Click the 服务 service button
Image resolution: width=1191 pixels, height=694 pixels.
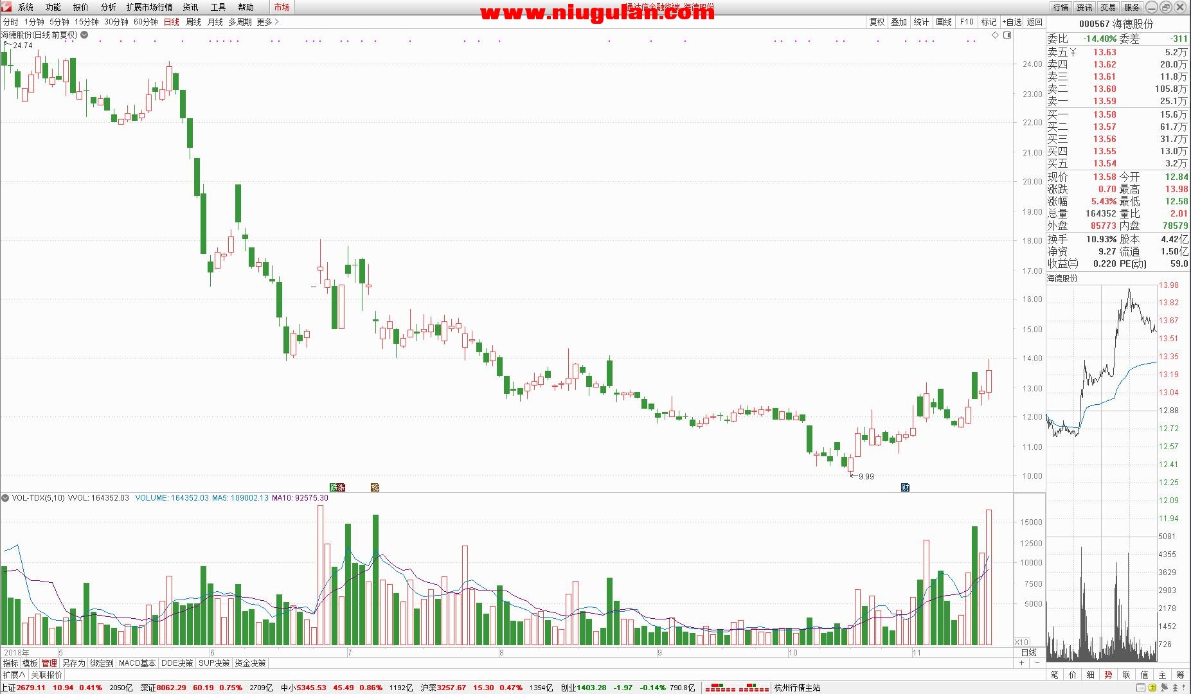click(1132, 7)
